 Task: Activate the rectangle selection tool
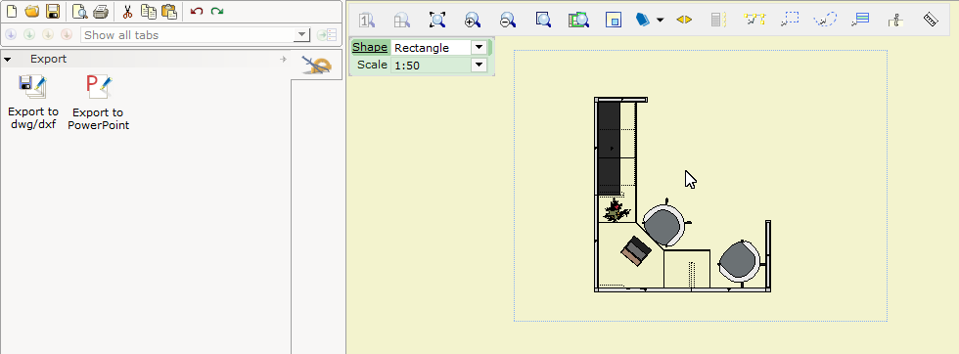[790, 20]
